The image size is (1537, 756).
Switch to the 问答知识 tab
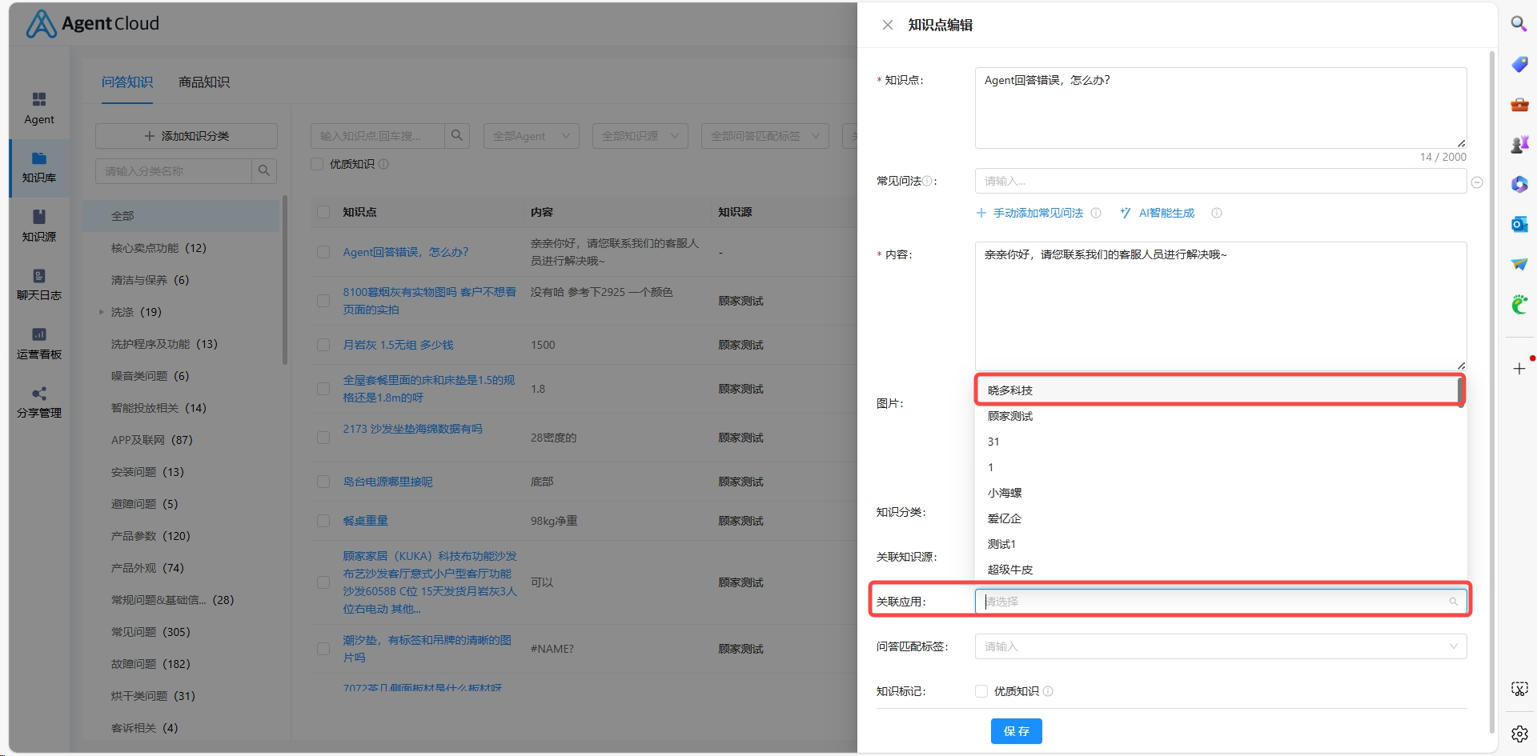pyautogui.click(x=127, y=82)
